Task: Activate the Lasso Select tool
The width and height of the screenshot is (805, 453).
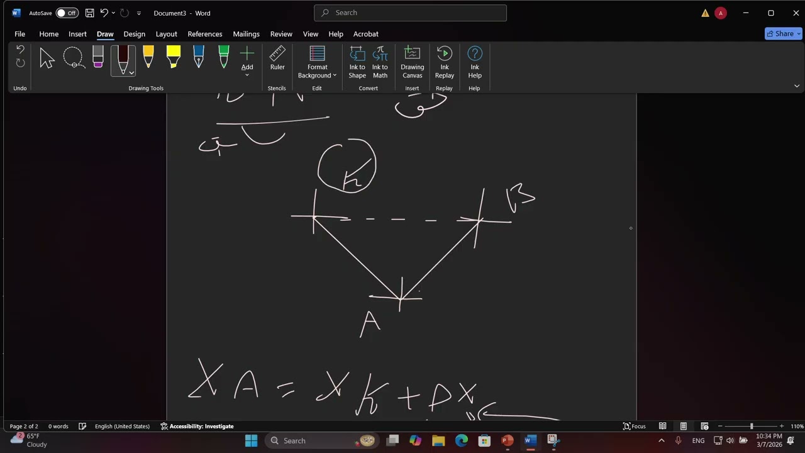Action: [x=74, y=59]
